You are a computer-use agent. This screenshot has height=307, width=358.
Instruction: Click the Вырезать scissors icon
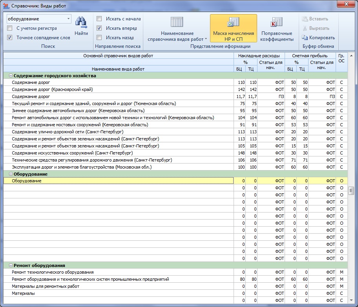click(305, 28)
